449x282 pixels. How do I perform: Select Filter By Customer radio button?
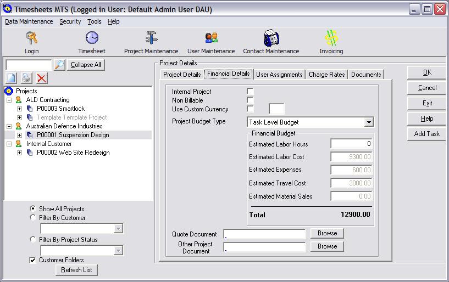pos(33,217)
